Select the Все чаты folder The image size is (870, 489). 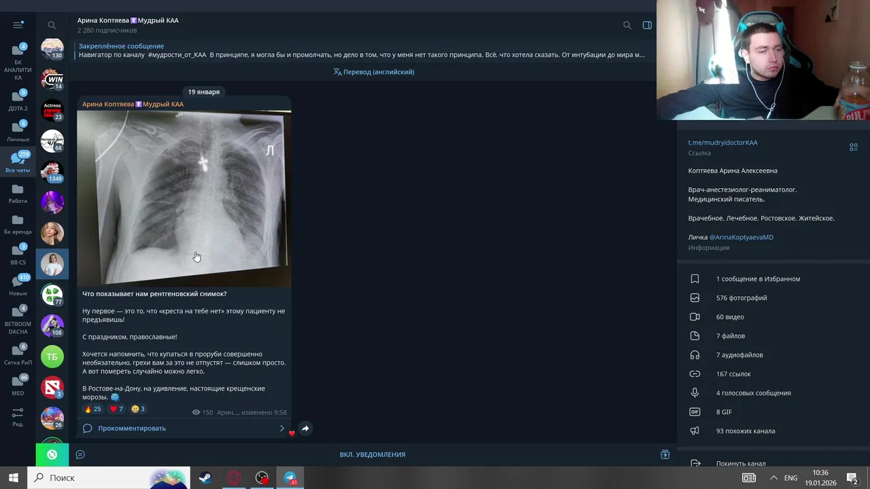18,162
